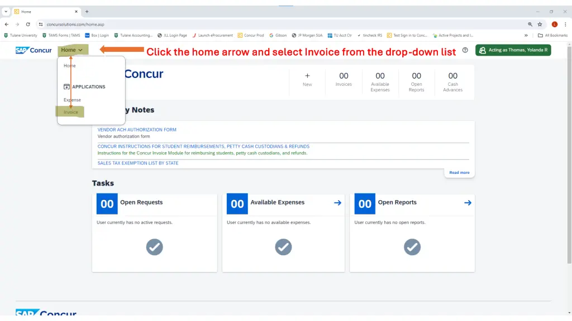Viewport: 572px width, 321px height.
Task: Click Acting as Thomas, Yolanda R button
Action: tap(513, 50)
